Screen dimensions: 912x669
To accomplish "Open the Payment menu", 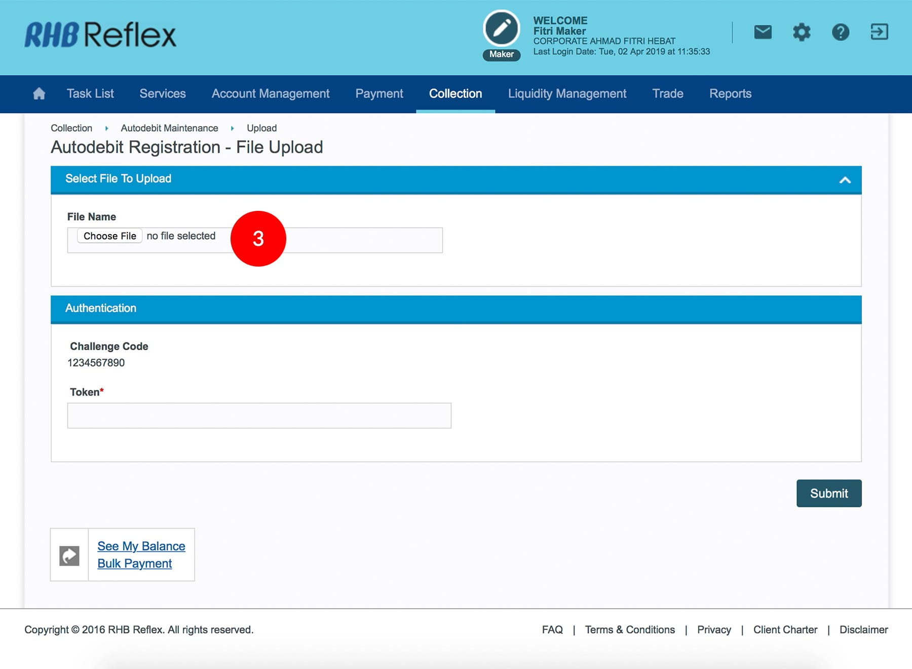I will coord(379,94).
